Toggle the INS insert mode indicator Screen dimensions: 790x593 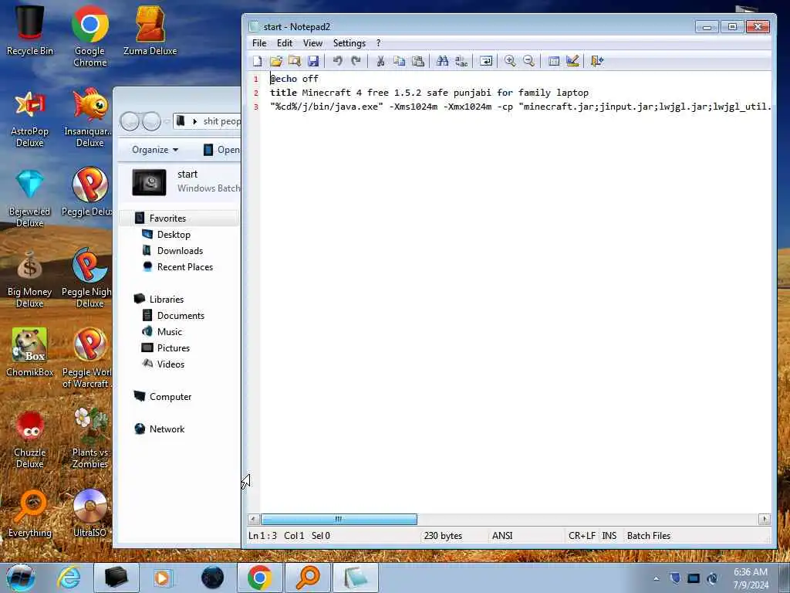click(x=609, y=536)
